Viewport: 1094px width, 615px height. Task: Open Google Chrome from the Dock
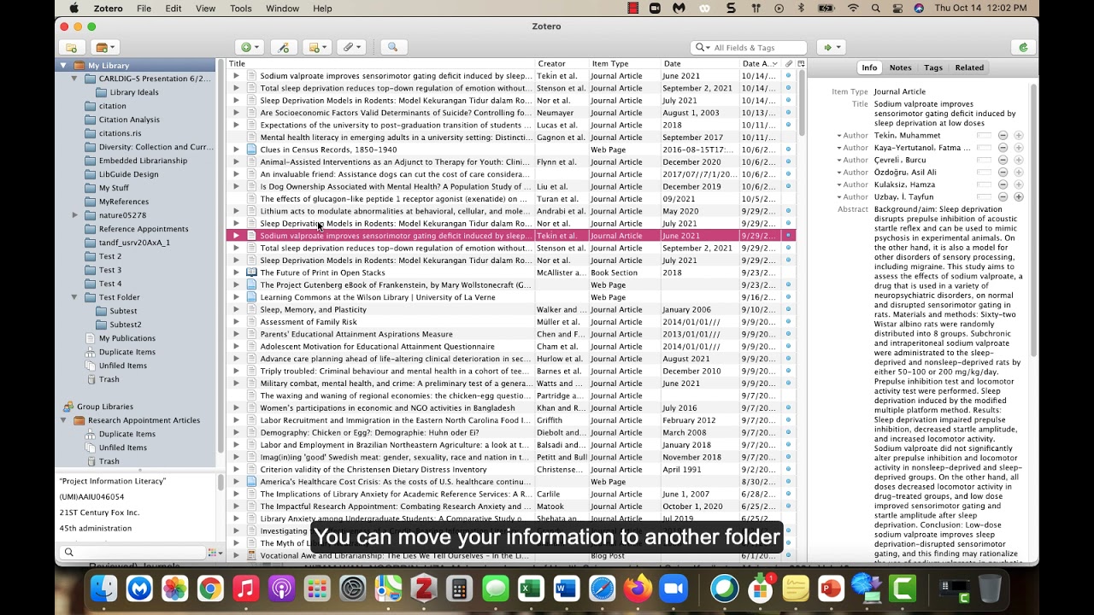[210, 589]
